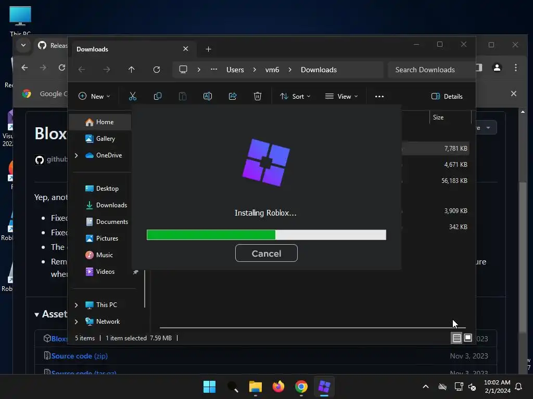
Task: Click the PC icon in address bar
Action: pos(183,70)
